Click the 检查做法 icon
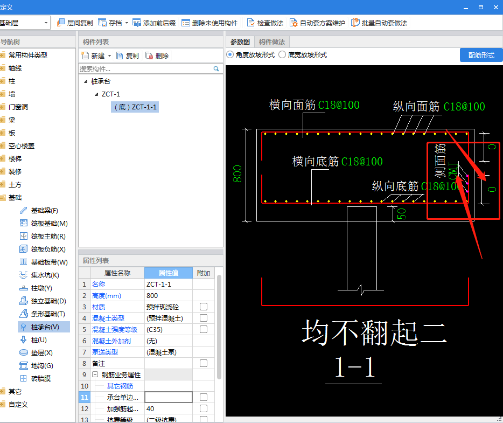The height and width of the screenshot is (423, 503). pyautogui.click(x=250, y=23)
